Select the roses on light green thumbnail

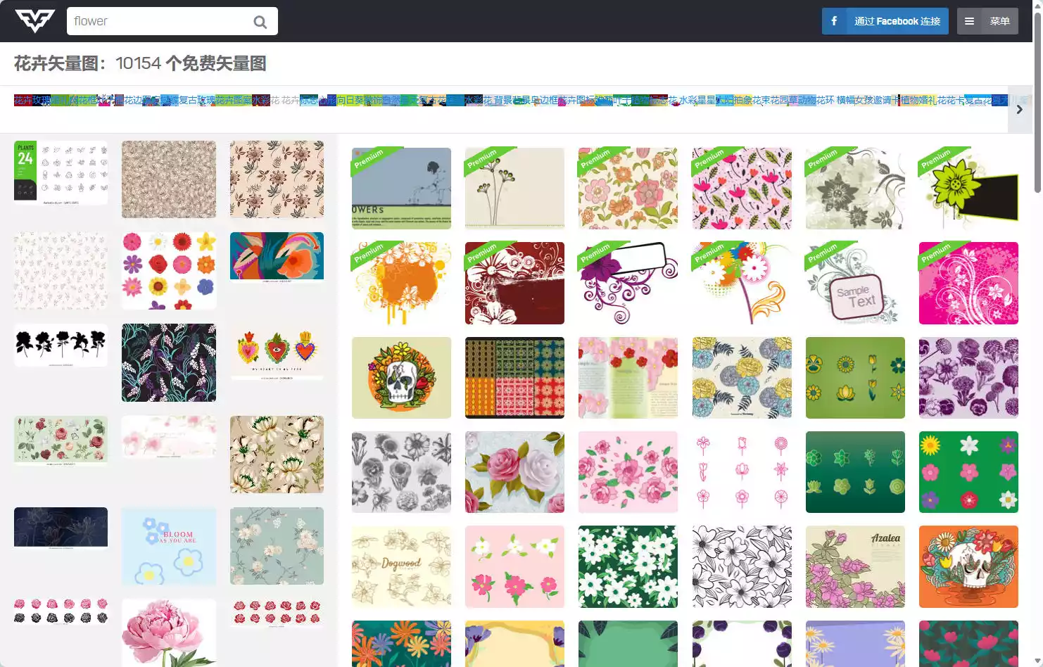(x=61, y=440)
